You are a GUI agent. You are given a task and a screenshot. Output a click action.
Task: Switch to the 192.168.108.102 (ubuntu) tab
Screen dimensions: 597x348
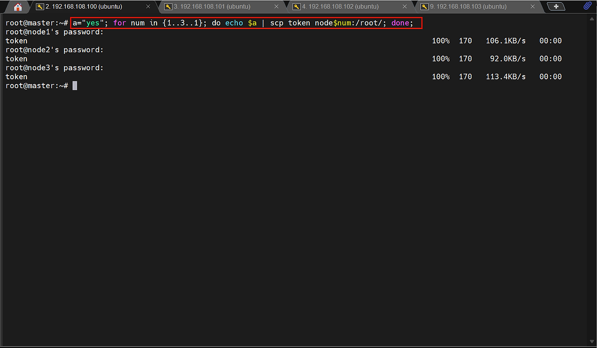click(x=340, y=7)
